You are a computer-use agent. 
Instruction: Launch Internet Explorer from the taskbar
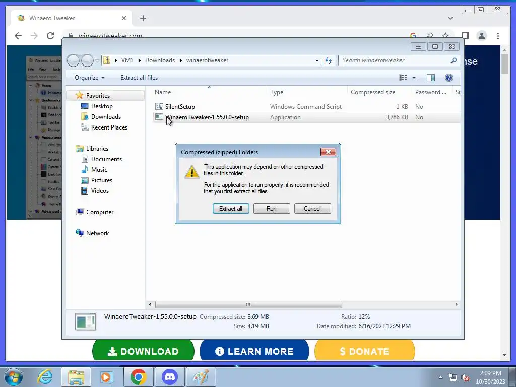[x=45, y=377]
